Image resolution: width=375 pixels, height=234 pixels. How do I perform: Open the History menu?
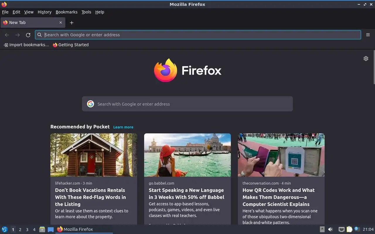(45, 12)
